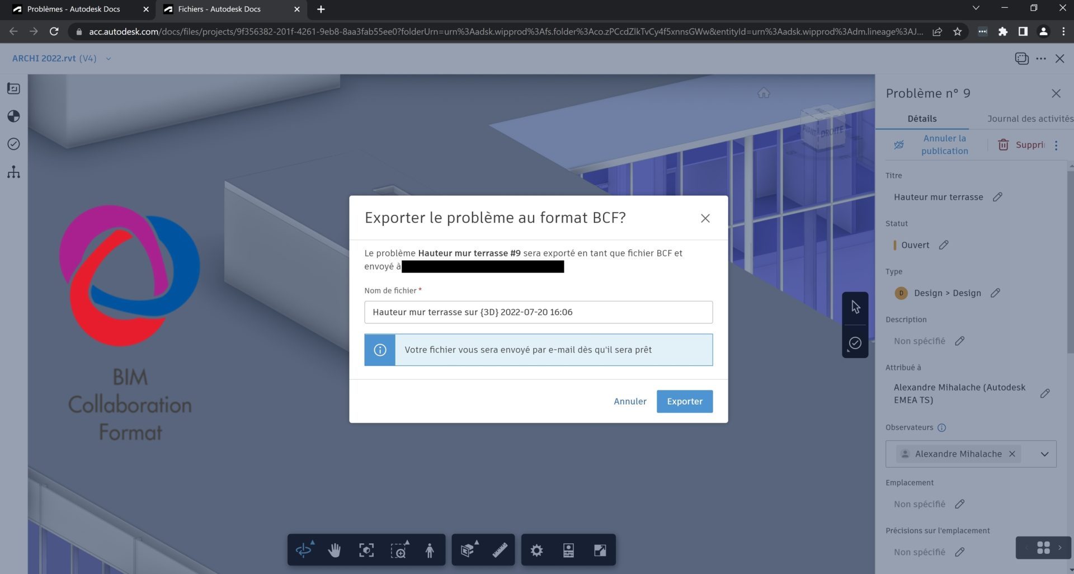Select the Orbit tool in viewer toolbar

[304, 550]
